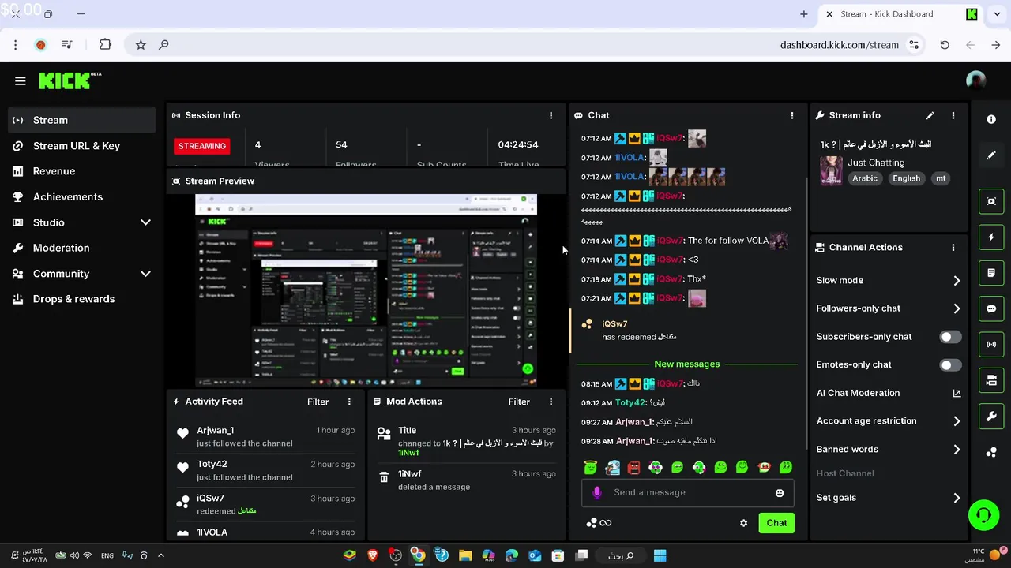Image resolution: width=1011 pixels, height=568 pixels.
Task: Select the red angry emote
Action: coord(633,468)
